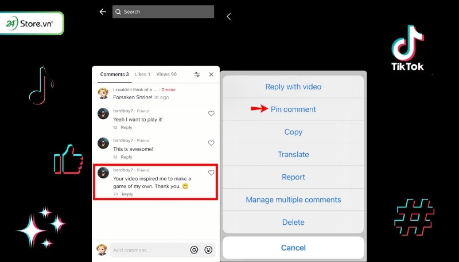Like the "Your video inspired me" comment
Image resolution: width=459 pixels, height=262 pixels.
211,173
